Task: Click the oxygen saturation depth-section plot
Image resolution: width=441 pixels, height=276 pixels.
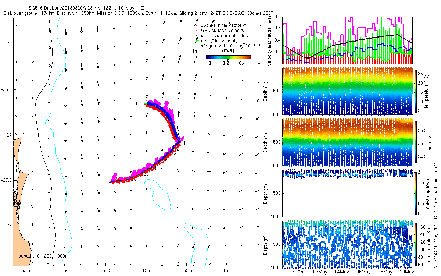Action: point(347,244)
